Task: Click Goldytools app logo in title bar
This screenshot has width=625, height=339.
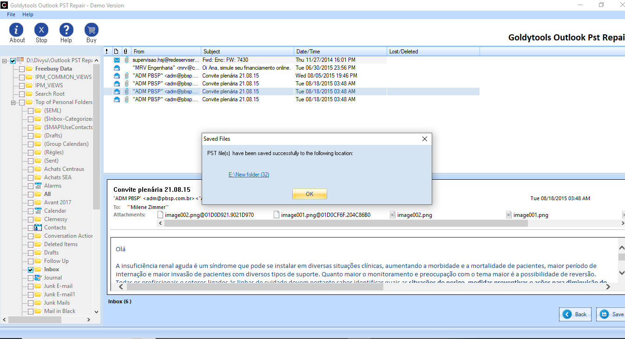Action: point(5,5)
